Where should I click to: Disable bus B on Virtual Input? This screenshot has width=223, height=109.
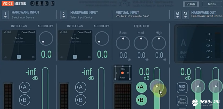click(141, 100)
